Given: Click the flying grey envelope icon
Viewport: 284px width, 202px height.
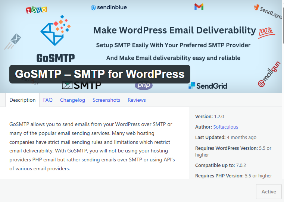Looking at the screenshot, I should 13,41.
